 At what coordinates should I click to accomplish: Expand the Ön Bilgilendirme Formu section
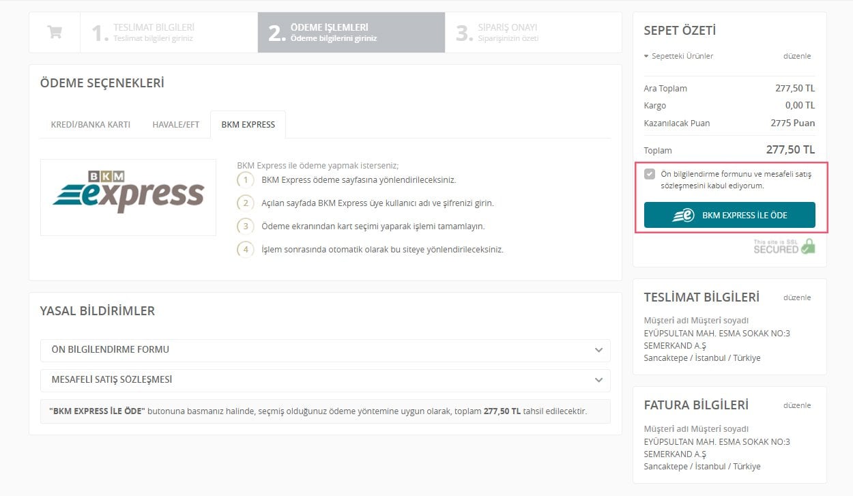click(325, 350)
